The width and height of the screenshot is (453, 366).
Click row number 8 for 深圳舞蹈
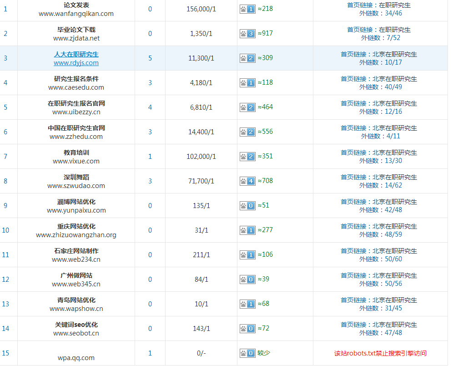tap(5, 181)
